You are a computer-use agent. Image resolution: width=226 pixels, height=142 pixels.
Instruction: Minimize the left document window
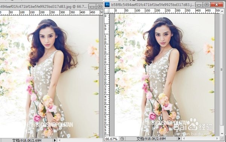[x=92, y=6]
